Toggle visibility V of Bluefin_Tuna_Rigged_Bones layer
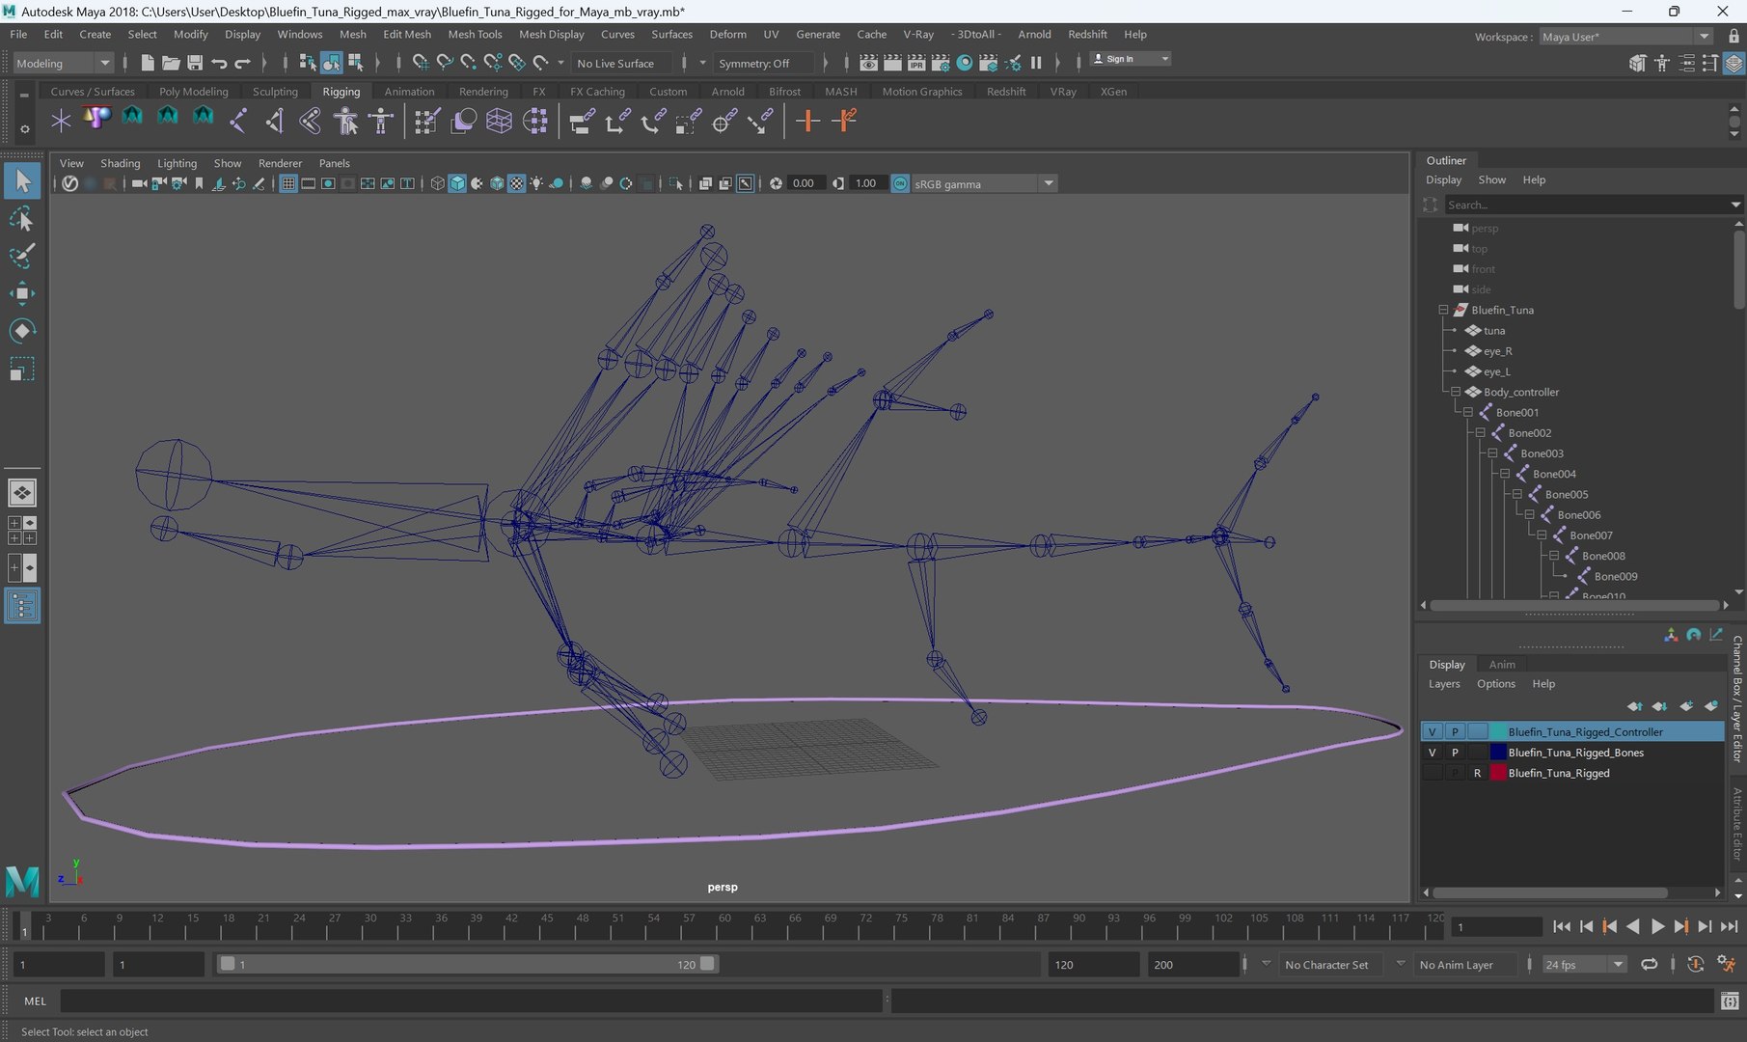This screenshot has height=1042, width=1747. (1432, 753)
